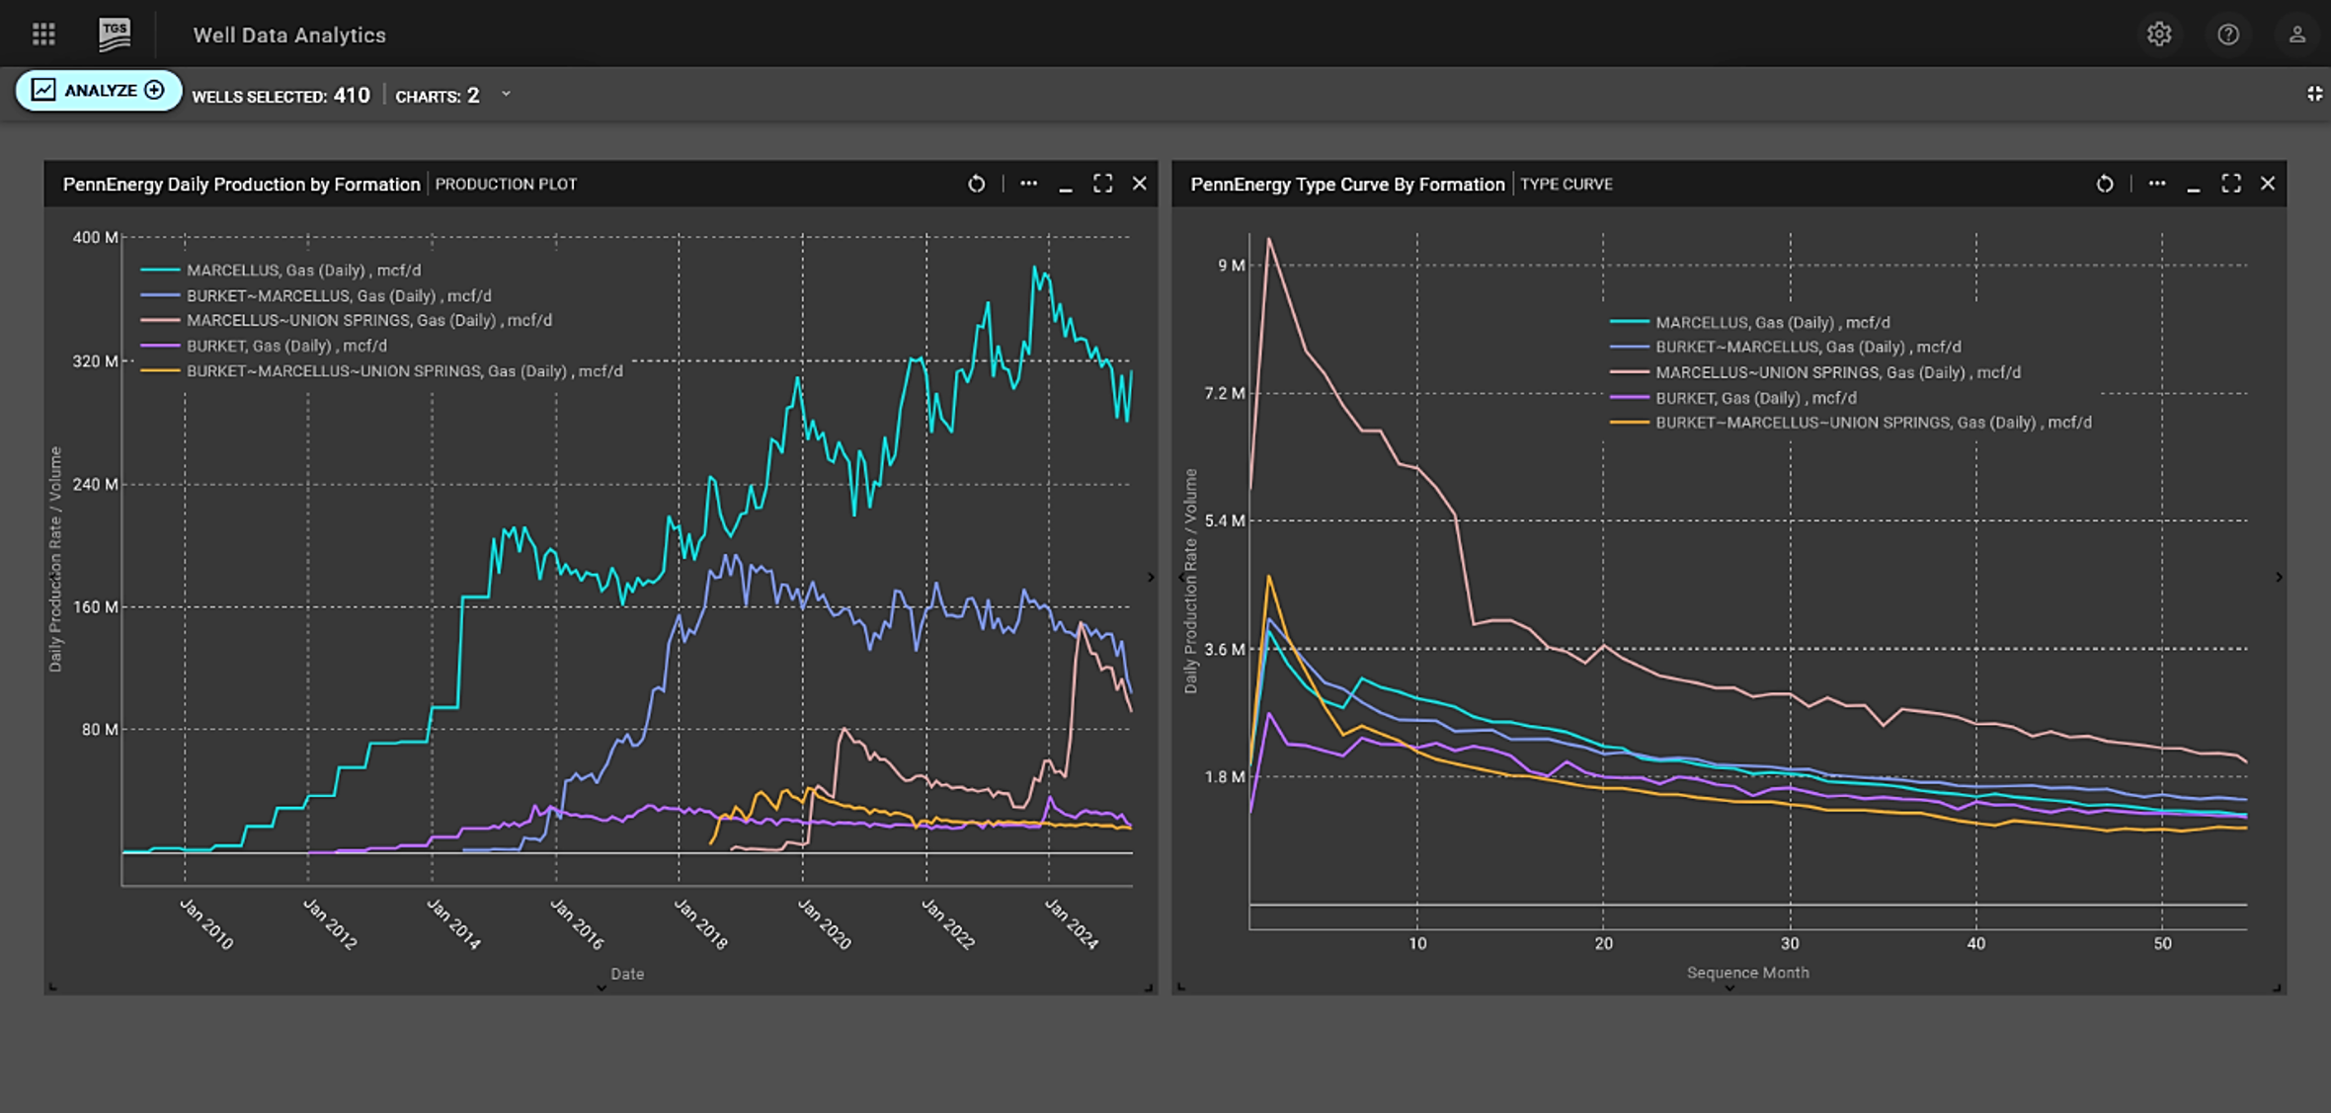2331x1113 pixels.
Task: Open more options menu on Production Plot
Action: (x=1028, y=184)
